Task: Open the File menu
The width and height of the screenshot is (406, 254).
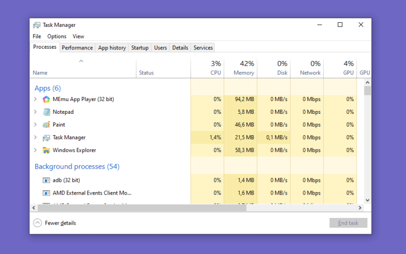Action: 37,36
